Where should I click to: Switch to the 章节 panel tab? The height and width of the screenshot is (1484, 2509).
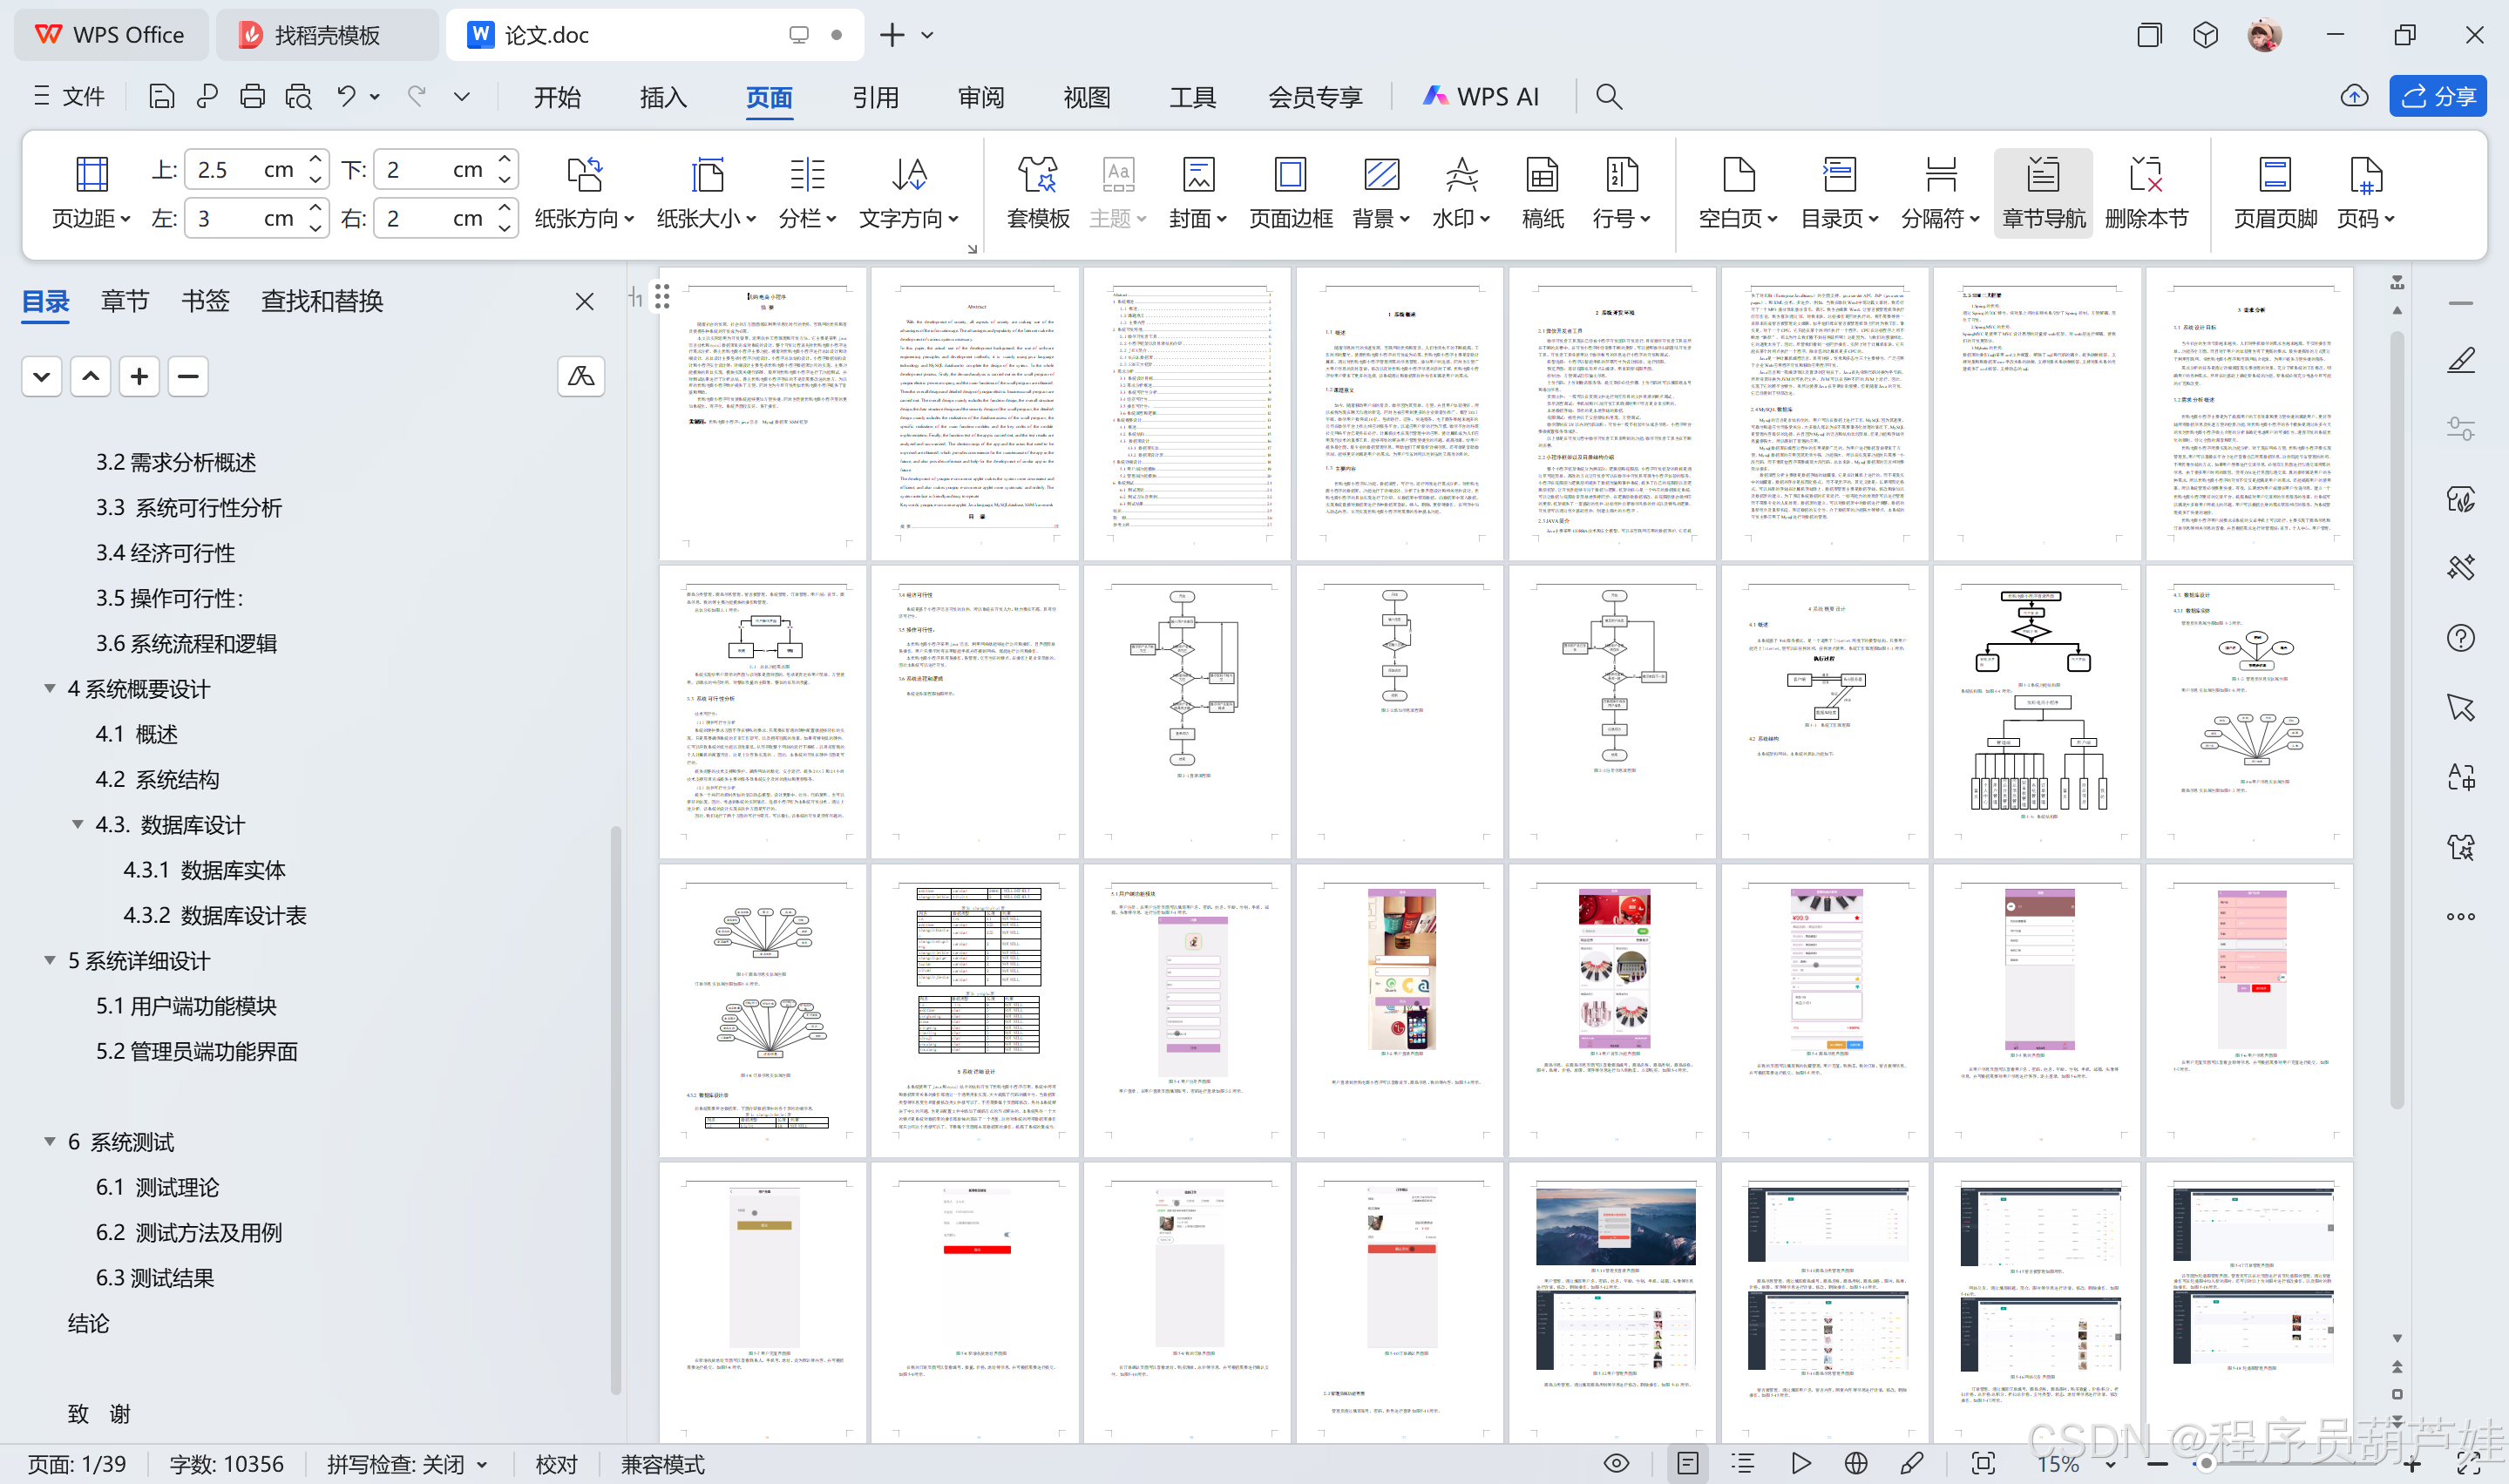(x=125, y=301)
